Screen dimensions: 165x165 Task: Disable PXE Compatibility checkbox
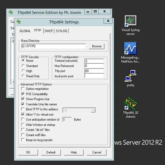[x=23, y=94]
